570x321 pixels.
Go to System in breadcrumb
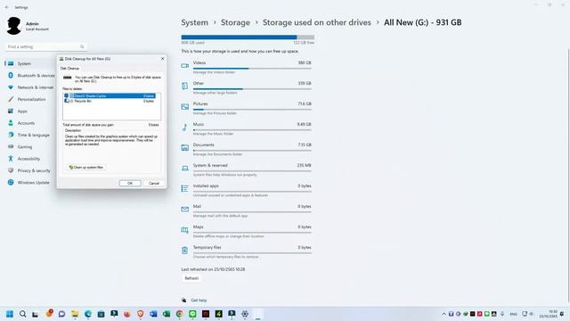pyautogui.click(x=194, y=22)
